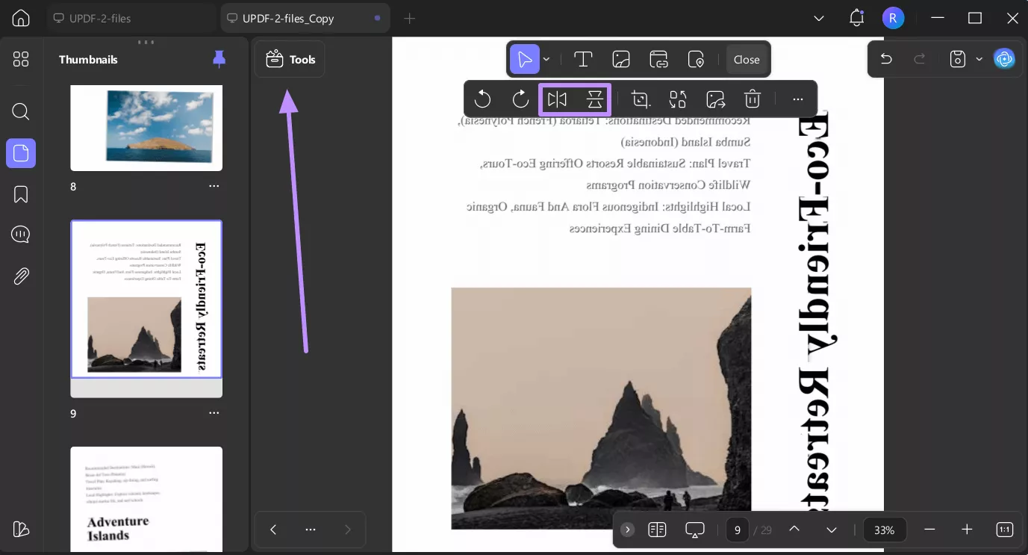Close the edit toolbar
1028x555 pixels.
pos(747,59)
